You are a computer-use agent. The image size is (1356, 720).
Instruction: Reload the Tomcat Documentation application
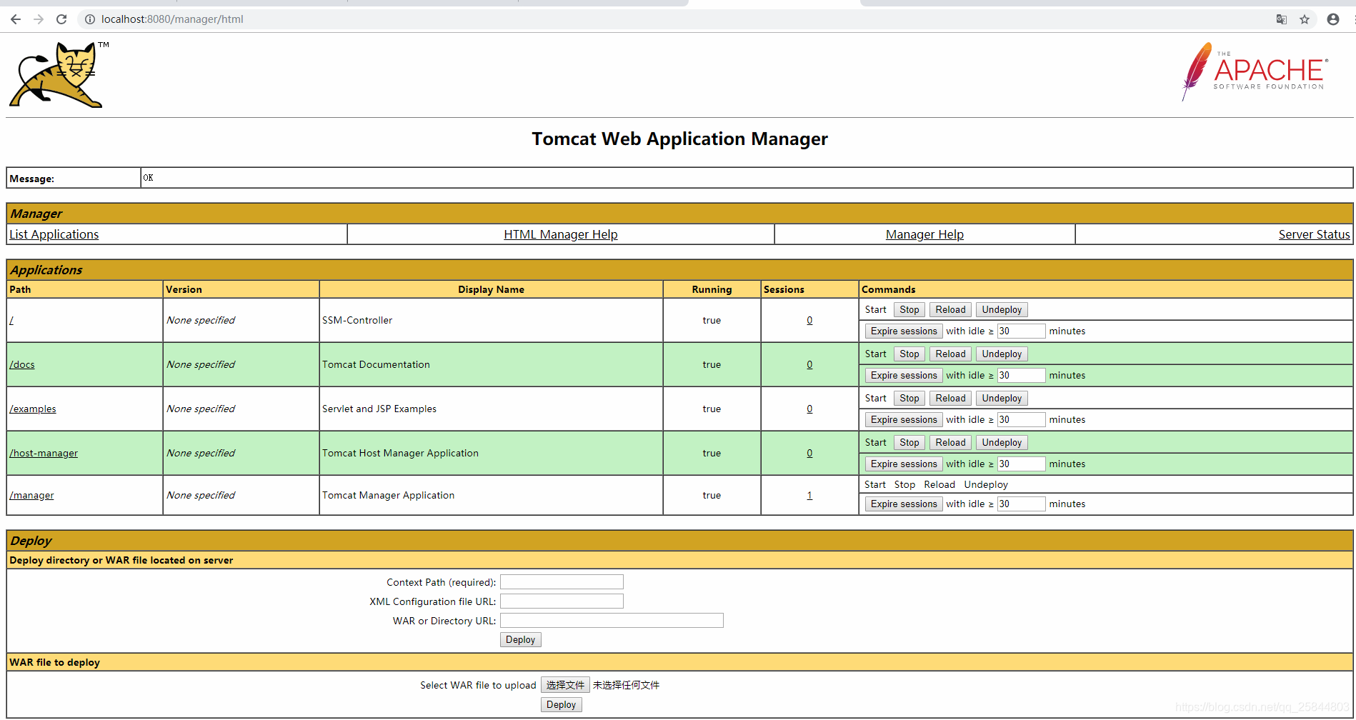(x=950, y=354)
